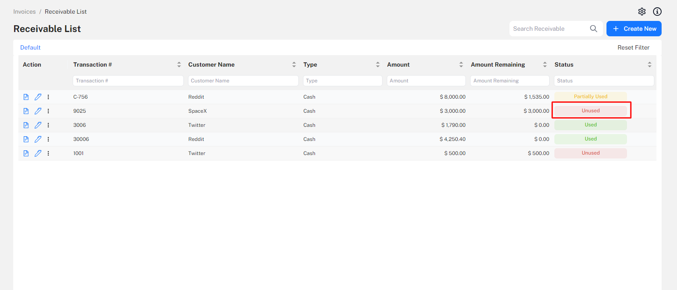677x290 pixels.
Task: Sort by Amount Remaining column arrows
Action: (545, 64)
